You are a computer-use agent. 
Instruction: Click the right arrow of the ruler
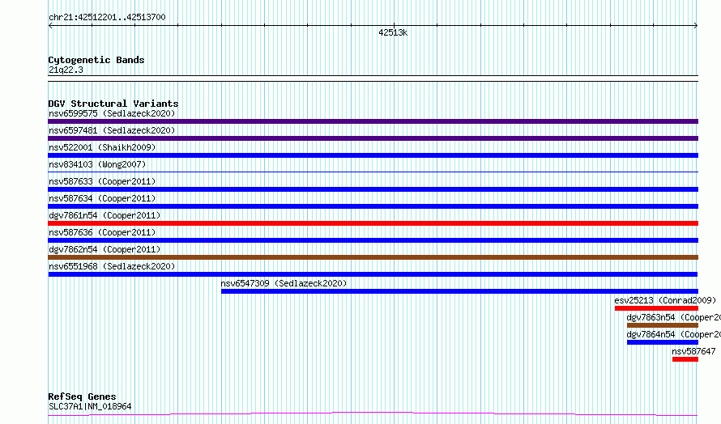click(696, 26)
